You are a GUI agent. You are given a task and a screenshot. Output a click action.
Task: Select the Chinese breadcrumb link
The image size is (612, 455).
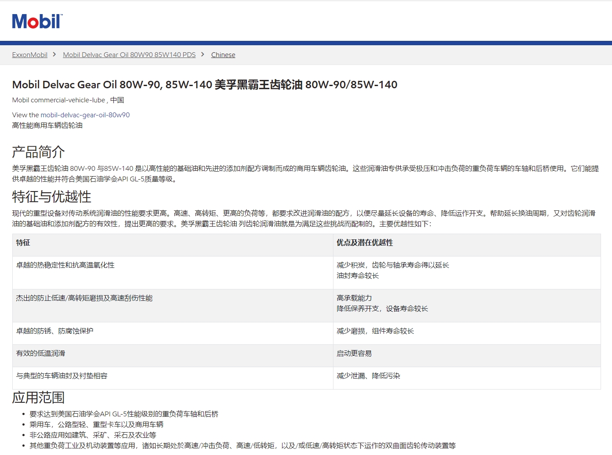223,55
